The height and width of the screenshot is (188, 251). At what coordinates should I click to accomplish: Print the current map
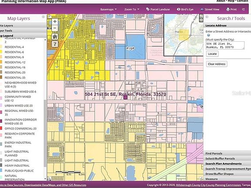[x=231, y=9]
